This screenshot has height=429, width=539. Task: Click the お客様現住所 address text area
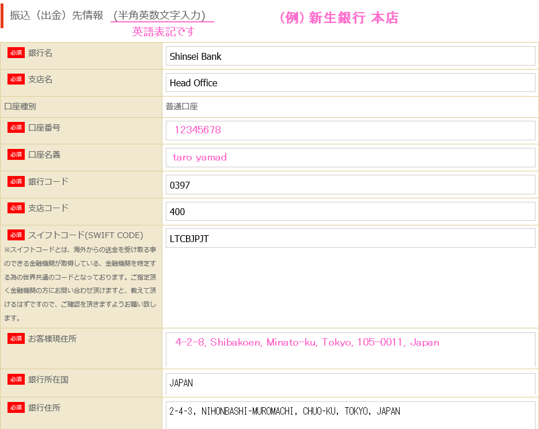[x=350, y=350]
